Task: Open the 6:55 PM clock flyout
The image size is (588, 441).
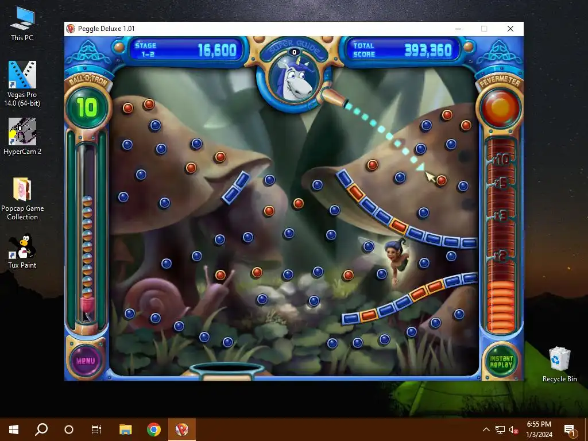Action: click(539, 430)
